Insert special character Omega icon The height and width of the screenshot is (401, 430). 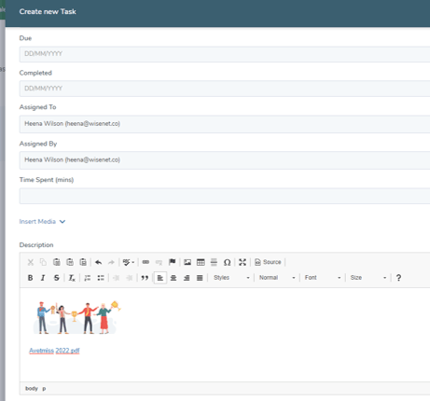[227, 262]
